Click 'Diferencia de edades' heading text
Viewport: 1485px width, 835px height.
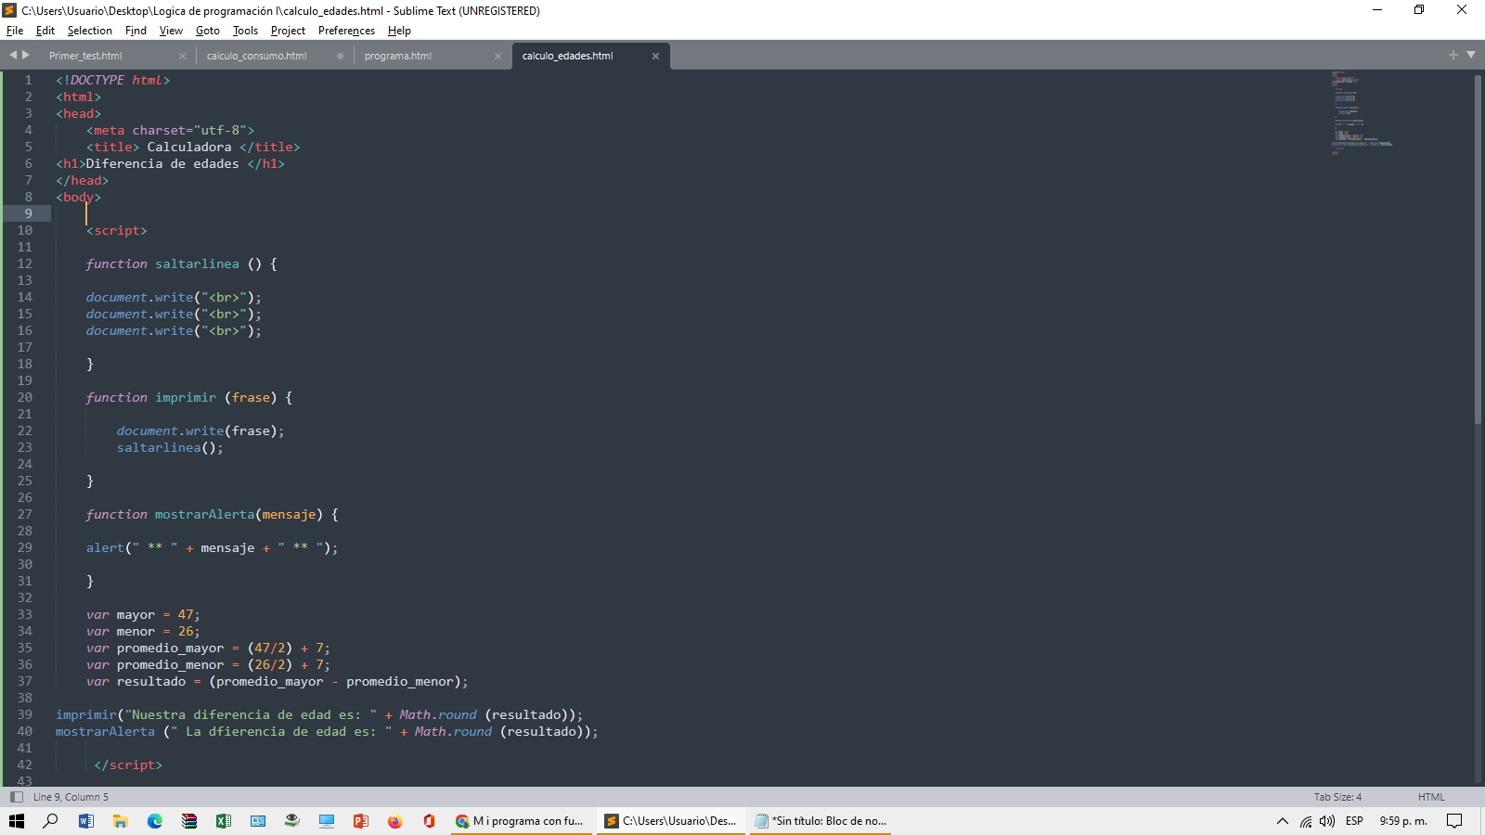[162, 163]
